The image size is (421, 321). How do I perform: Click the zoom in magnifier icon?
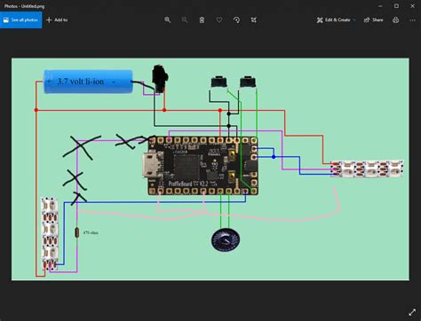point(168,20)
